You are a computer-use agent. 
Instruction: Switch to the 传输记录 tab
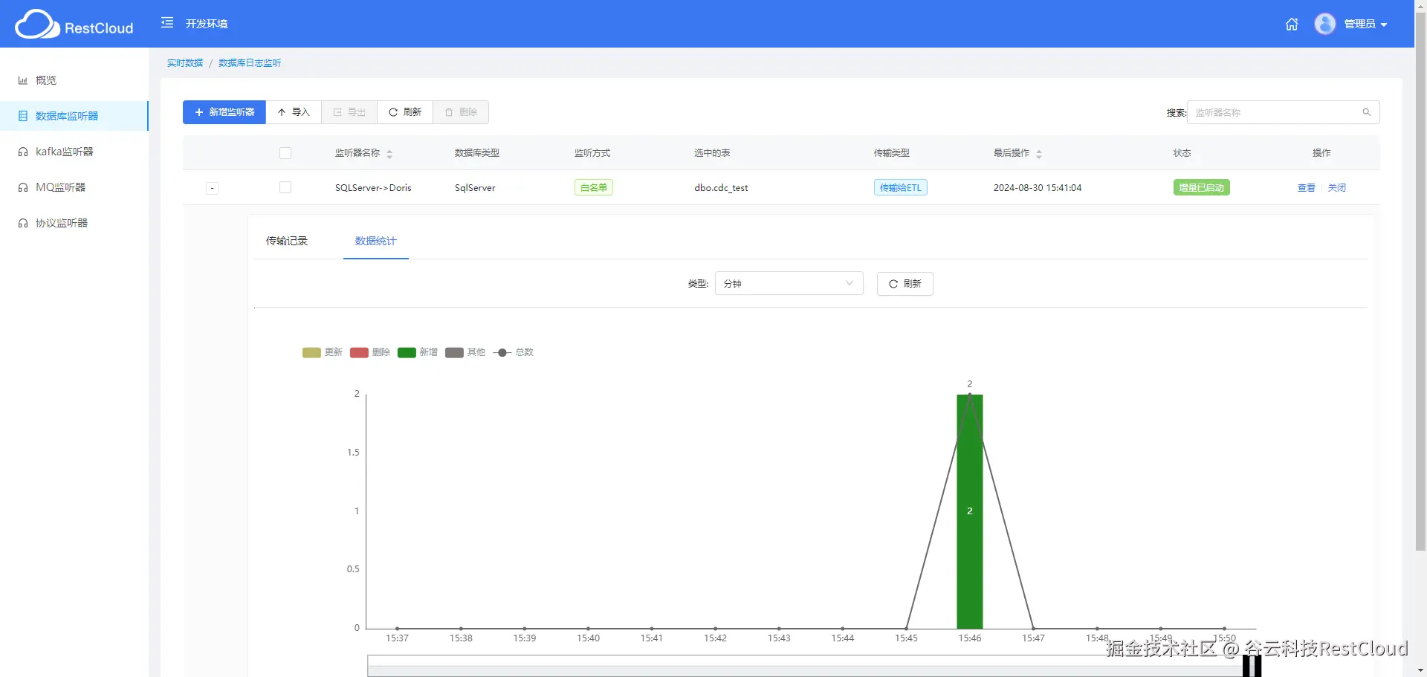tap(287, 241)
